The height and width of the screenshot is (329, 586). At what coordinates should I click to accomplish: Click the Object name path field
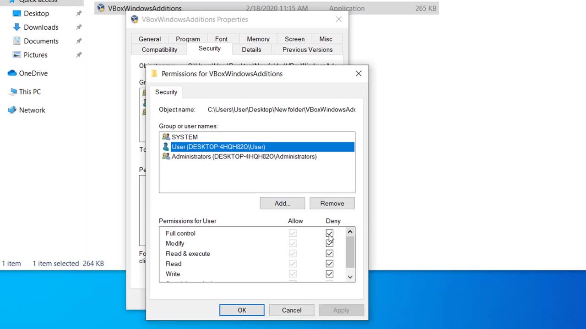(x=282, y=110)
